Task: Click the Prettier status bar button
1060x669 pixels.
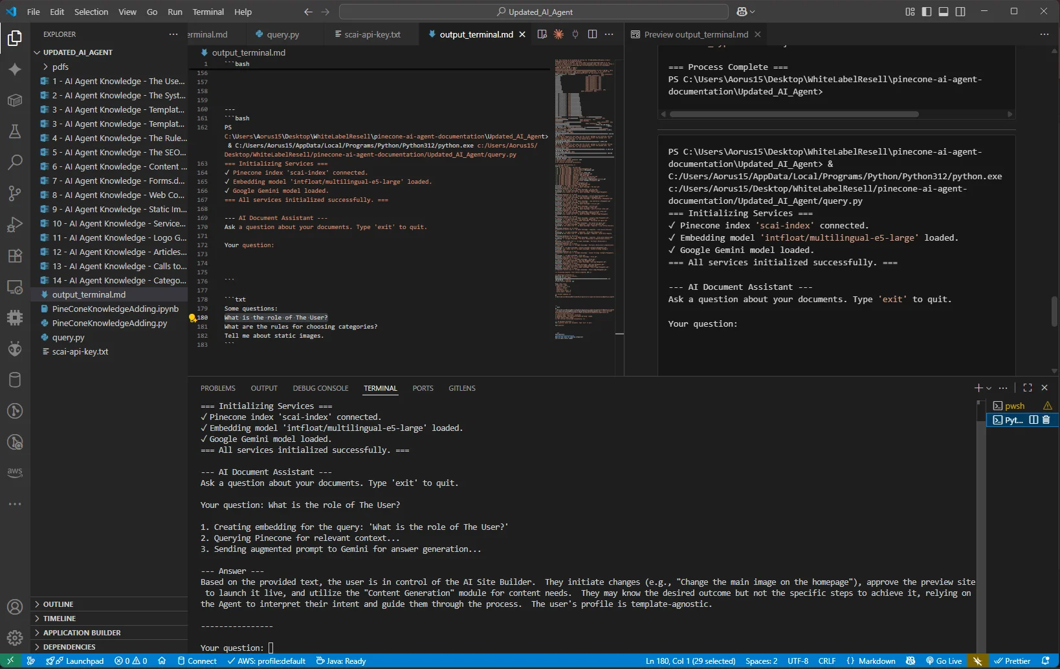Action: click(1012, 661)
